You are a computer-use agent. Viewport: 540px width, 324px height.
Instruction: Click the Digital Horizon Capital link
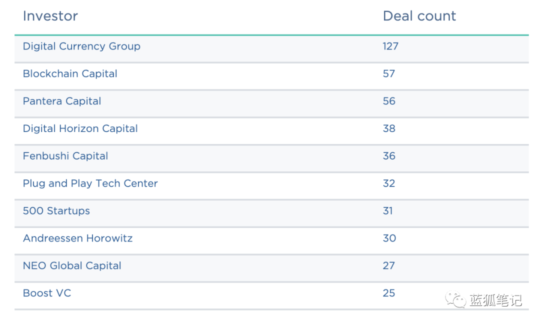click(80, 129)
